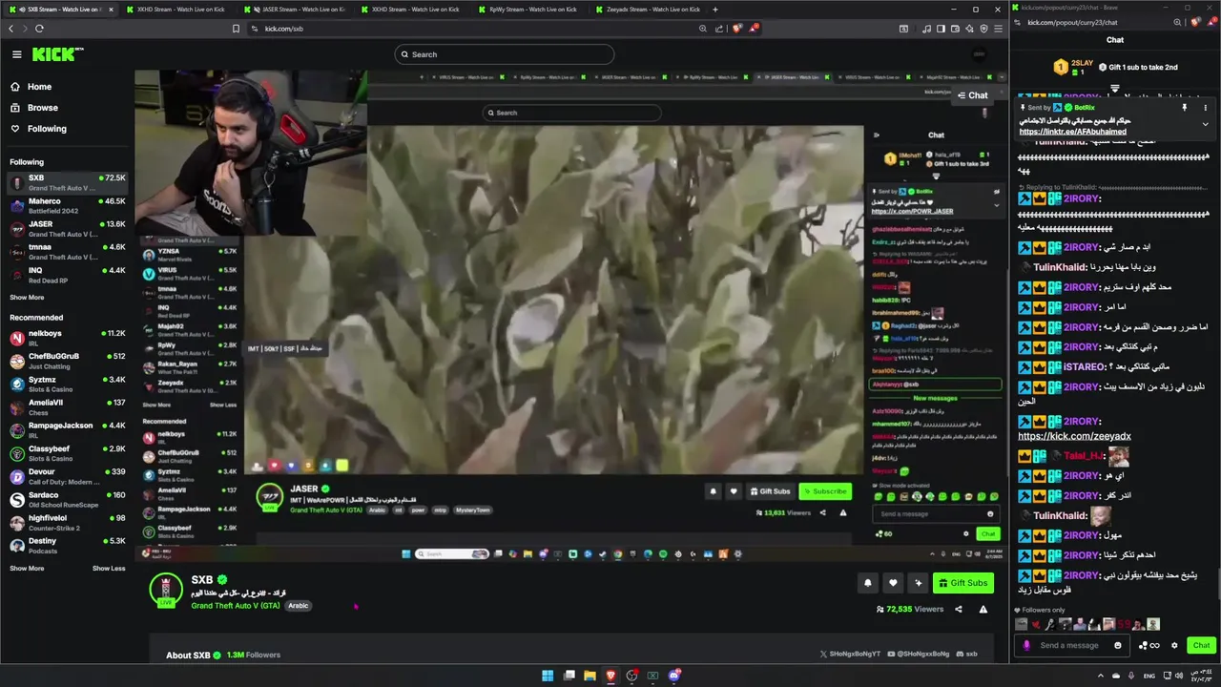Open pinned message three-dot menu

tap(1205, 108)
